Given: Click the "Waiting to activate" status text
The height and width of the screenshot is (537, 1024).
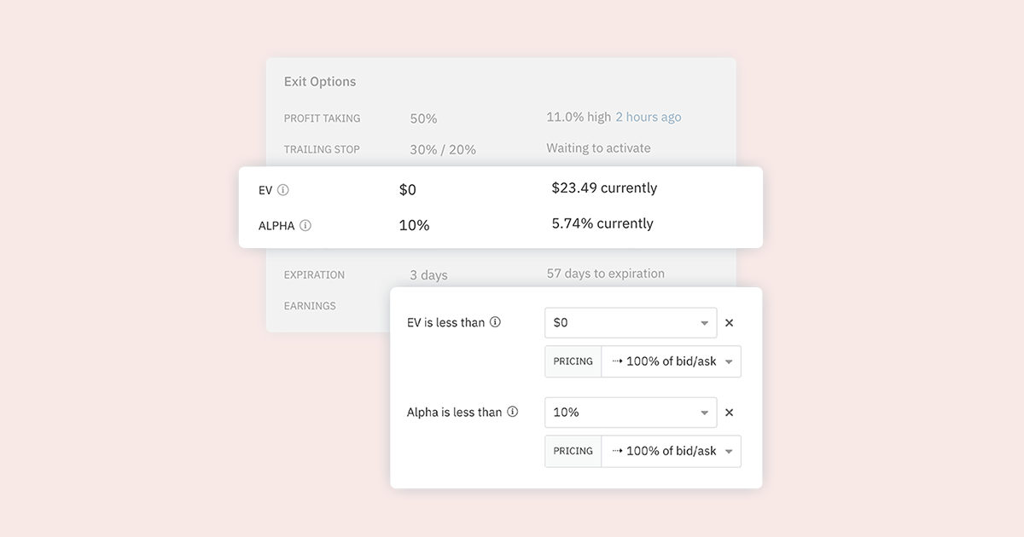Looking at the screenshot, I should click(598, 147).
